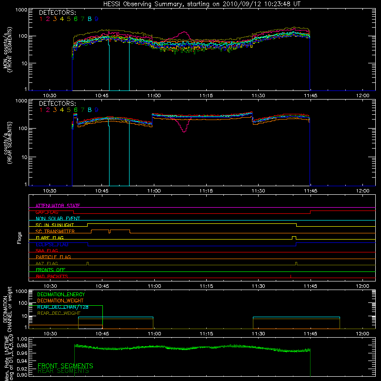This screenshot has height=381, width=381.
Task: Click the BAD_PACKETS tick mark near 11:39
Action: click(x=291, y=276)
